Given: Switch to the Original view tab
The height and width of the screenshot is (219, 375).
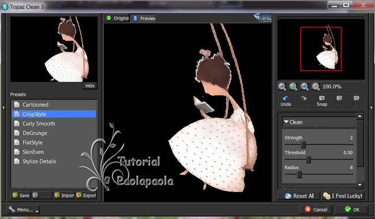Looking at the screenshot, I should [117, 18].
